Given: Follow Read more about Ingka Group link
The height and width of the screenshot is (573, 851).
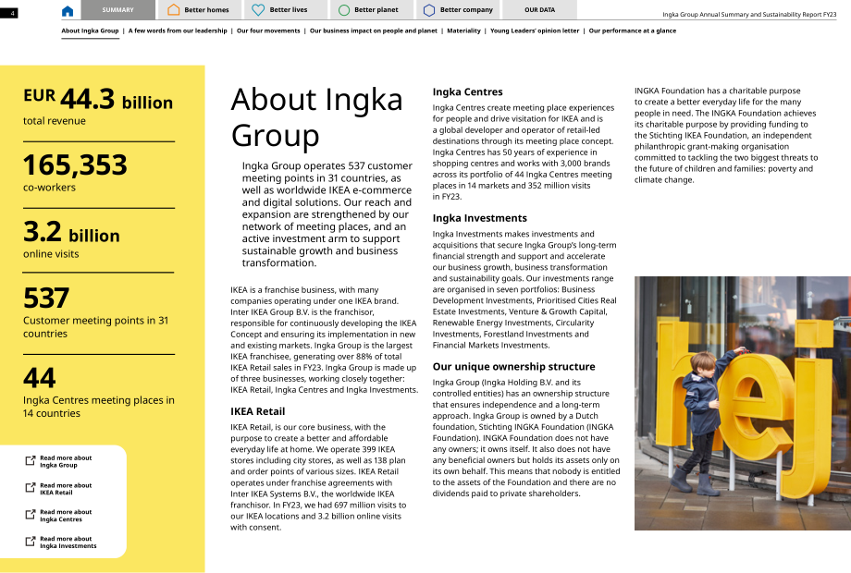Looking at the screenshot, I should coord(66,461).
